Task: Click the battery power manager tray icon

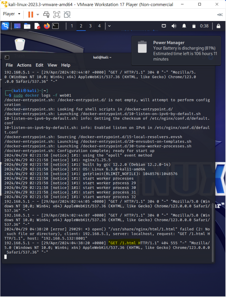Action: (x=194, y=26)
